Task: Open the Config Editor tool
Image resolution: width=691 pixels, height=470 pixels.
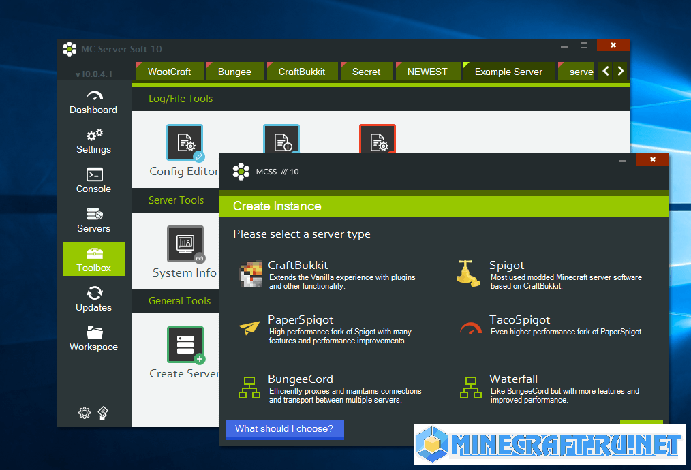Action: point(185,151)
